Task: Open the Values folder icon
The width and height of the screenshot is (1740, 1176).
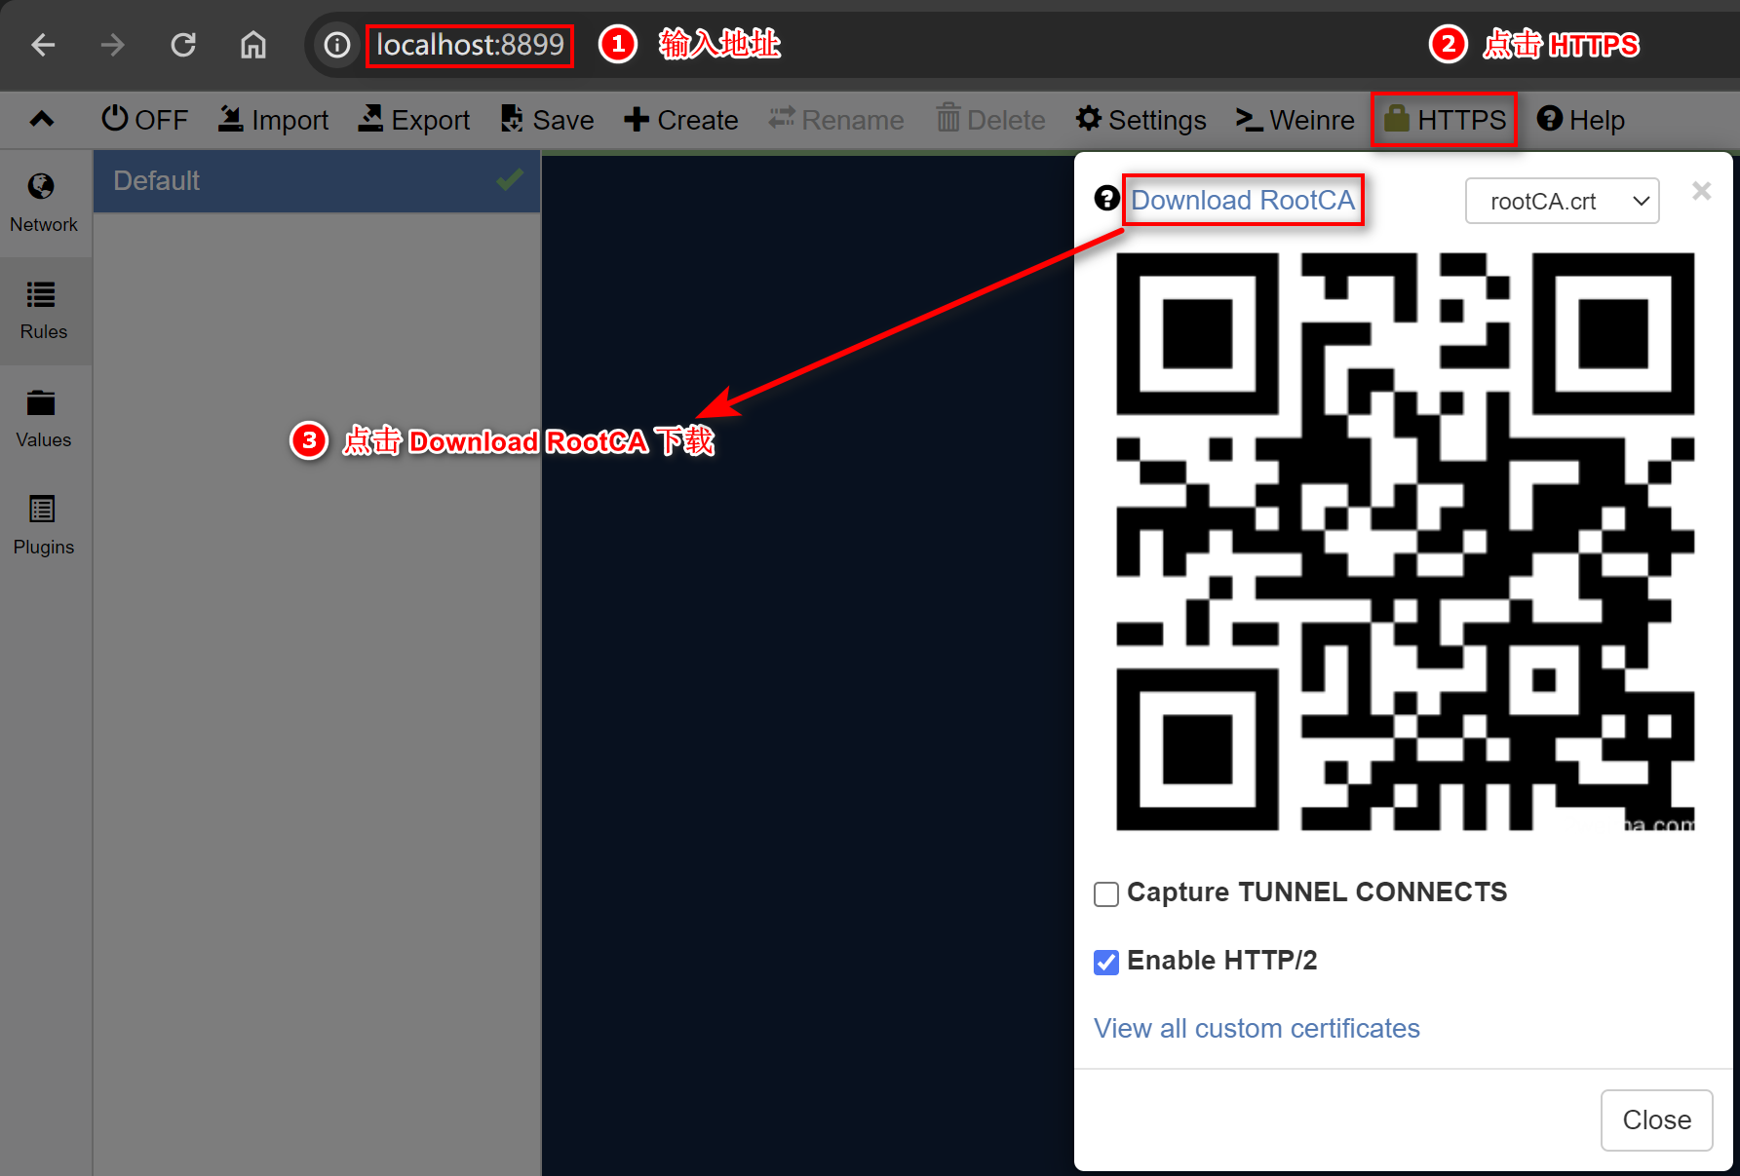Action: (41, 402)
